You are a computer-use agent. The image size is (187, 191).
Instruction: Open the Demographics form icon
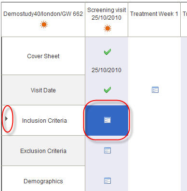107,181
